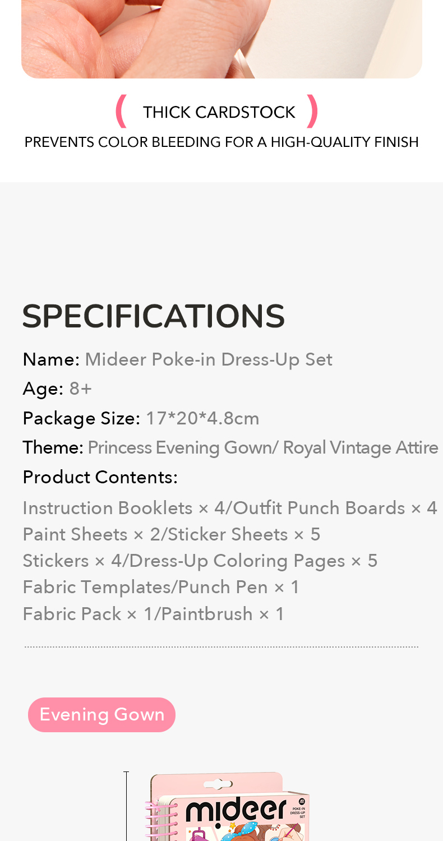This screenshot has height=841, width=443.
Task: Click the Package Size 17*20*4.8cm value
Action: click(x=202, y=418)
